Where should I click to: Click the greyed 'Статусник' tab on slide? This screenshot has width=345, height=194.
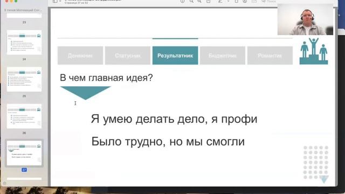pyautogui.click(x=128, y=56)
